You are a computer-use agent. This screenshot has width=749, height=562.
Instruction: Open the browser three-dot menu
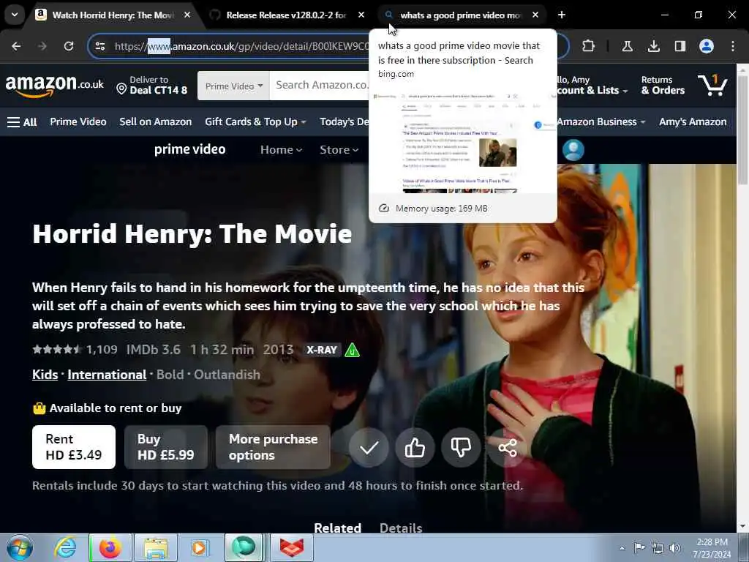(733, 46)
